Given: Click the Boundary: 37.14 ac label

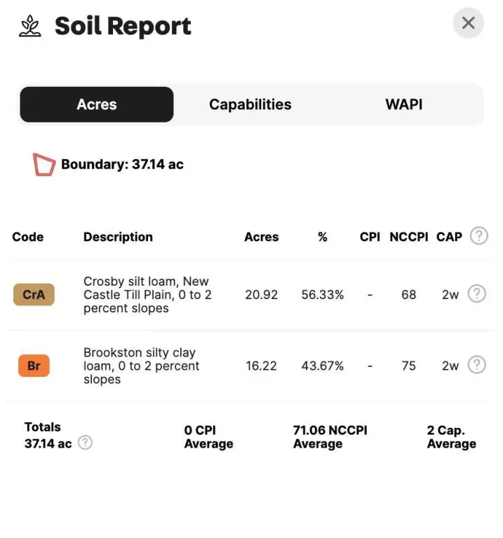Looking at the screenshot, I should coord(122,165).
